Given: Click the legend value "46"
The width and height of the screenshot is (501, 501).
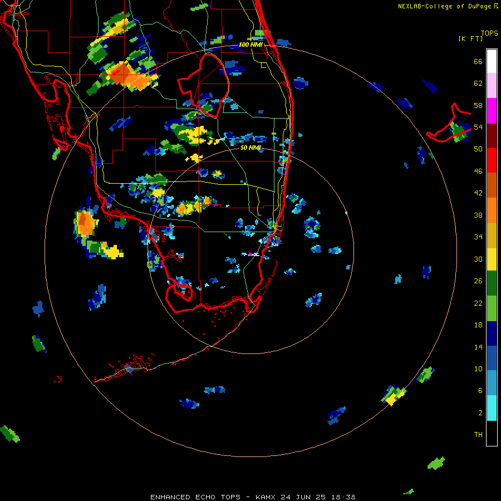Looking at the screenshot, I should 478,171.
